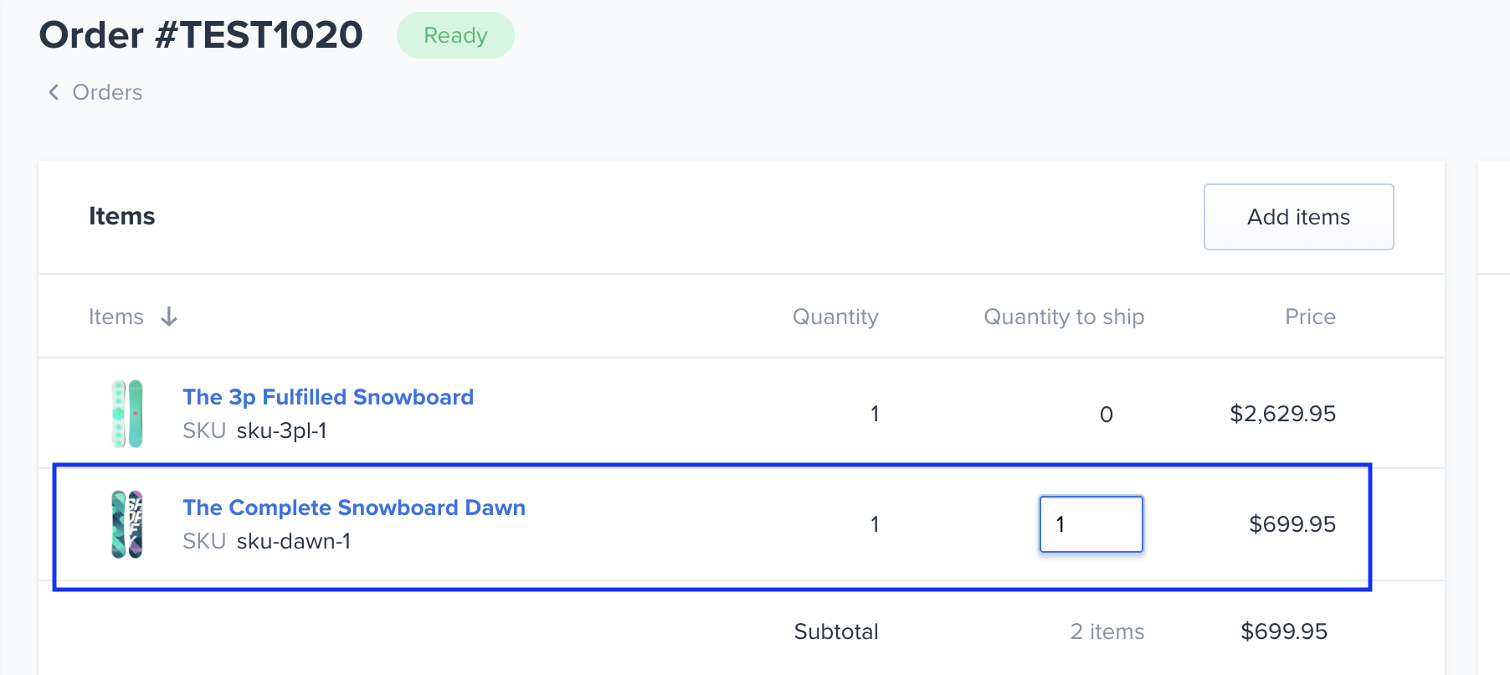Image resolution: width=1510 pixels, height=675 pixels.
Task: Sort by the Items column arrow
Action: coord(169,317)
